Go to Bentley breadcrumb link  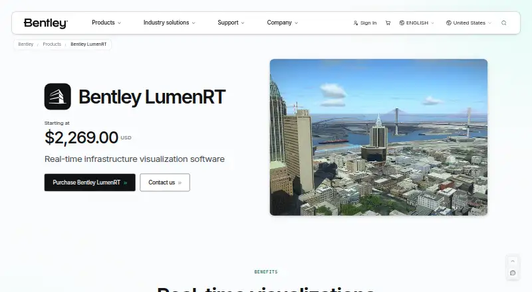coord(26,44)
